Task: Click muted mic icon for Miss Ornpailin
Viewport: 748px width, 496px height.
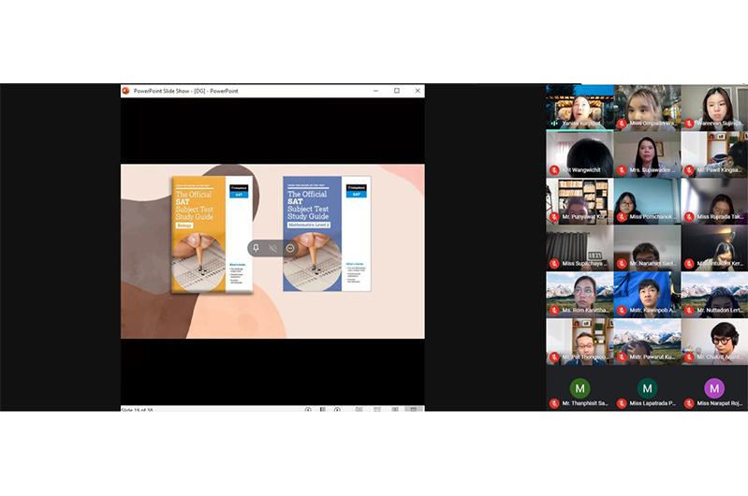Action: tap(622, 124)
